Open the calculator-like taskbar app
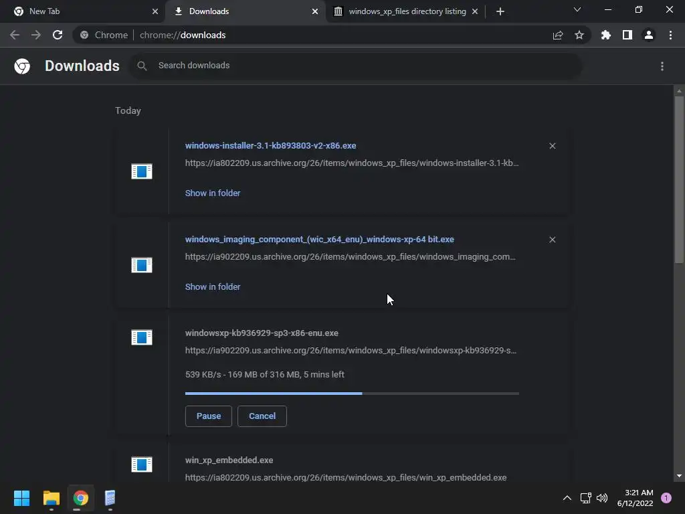The width and height of the screenshot is (685, 514). click(110, 498)
